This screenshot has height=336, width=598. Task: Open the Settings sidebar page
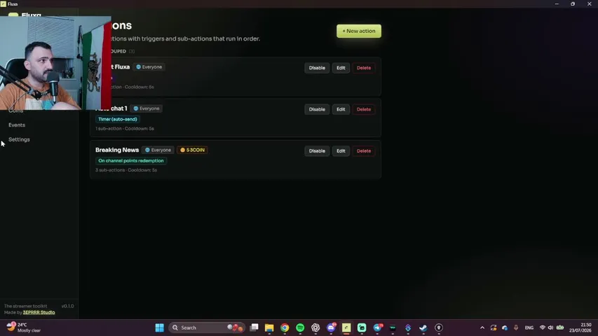[x=19, y=139]
